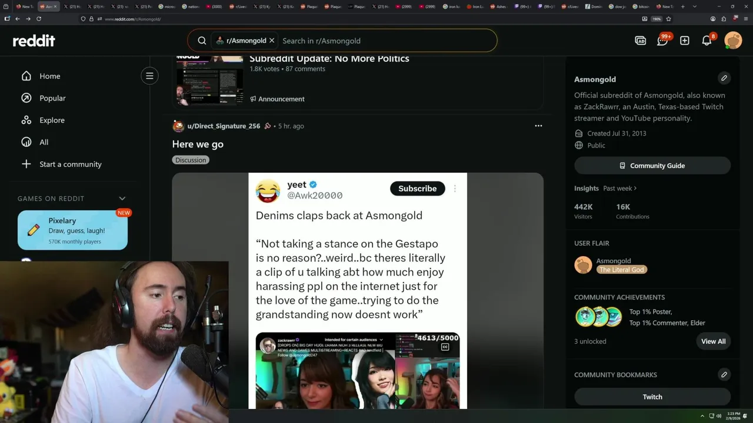Image resolution: width=753 pixels, height=423 pixels.
Task: Open the Community Guide button
Action: (652, 166)
